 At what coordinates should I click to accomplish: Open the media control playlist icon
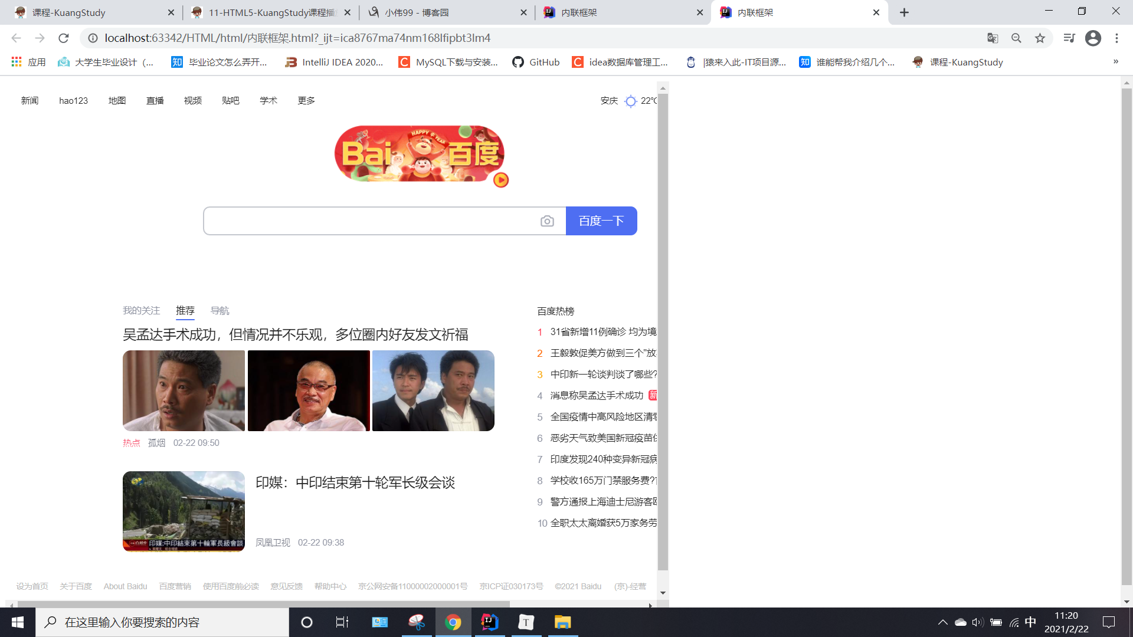click(1069, 38)
